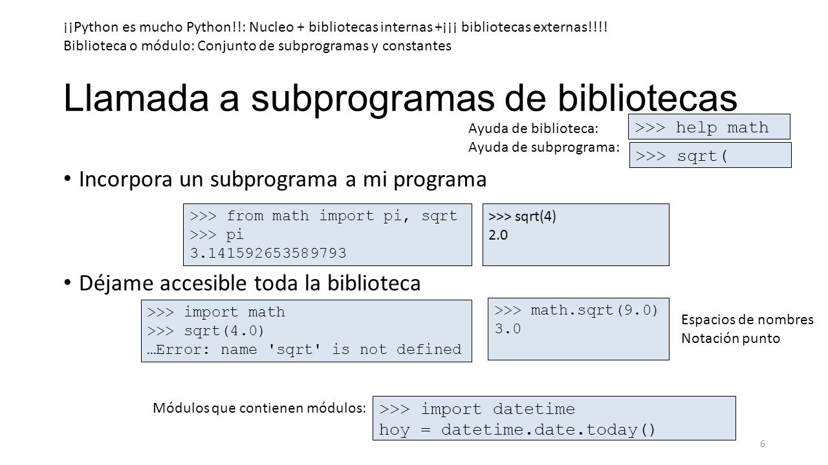Select the '>>> sqrt(' code box
This screenshot has height=465, width=828.
(710, 155)
